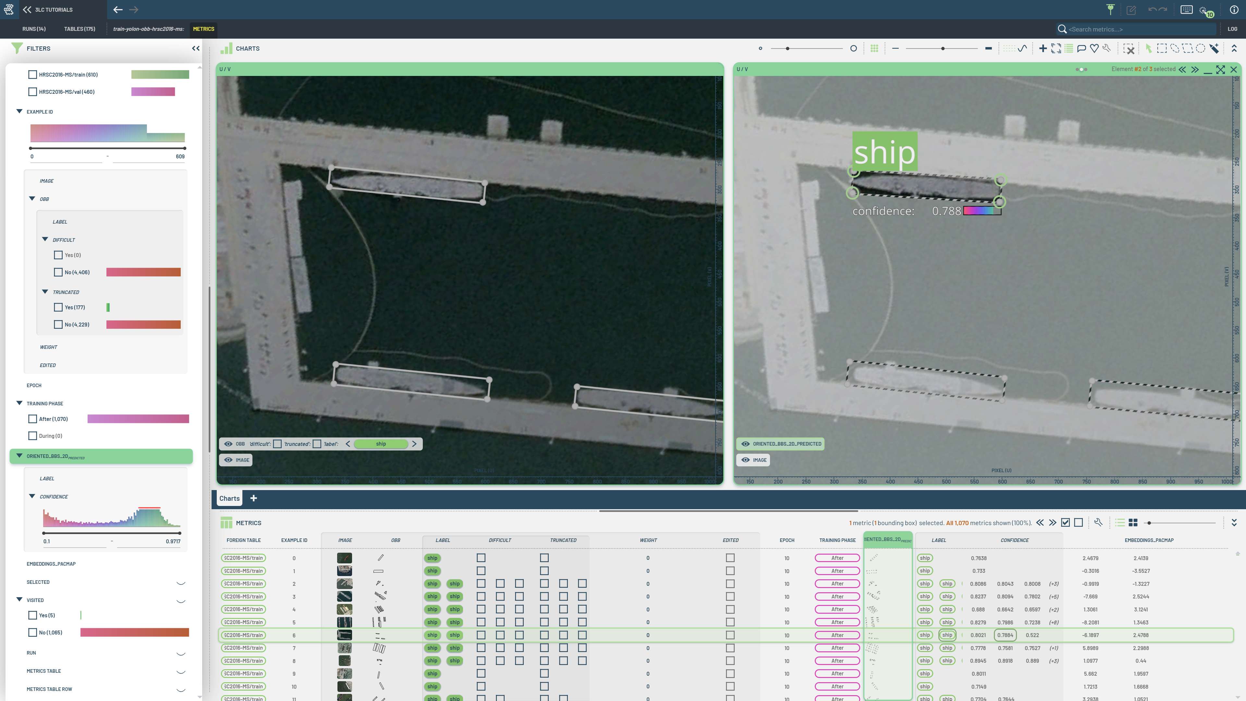Open the keyboard shortcuts icon
This screenshot has height=701, width=1246.
point(1186,10)
